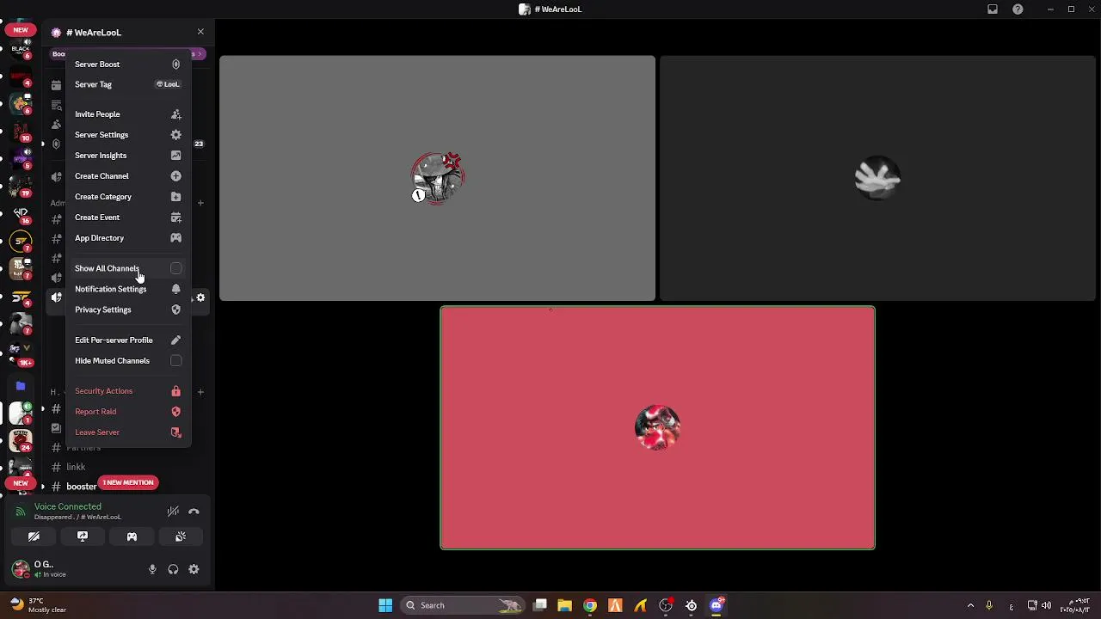Turn on camera in voice panel

coord(34,536)
